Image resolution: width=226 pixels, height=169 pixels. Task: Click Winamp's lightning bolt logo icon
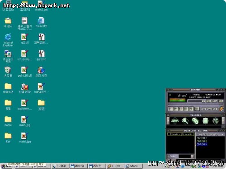click(x=221, y=109)
